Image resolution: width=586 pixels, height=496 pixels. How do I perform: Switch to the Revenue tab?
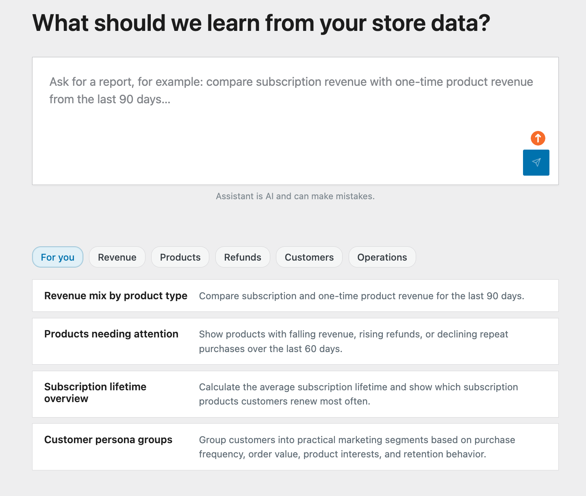click(x=117, y=257)
